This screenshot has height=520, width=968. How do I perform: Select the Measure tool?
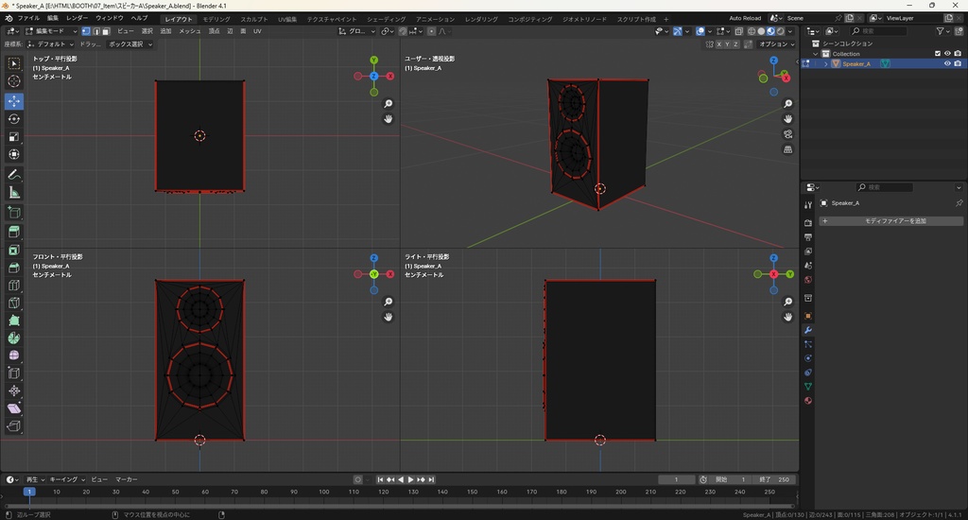[14, 193]
